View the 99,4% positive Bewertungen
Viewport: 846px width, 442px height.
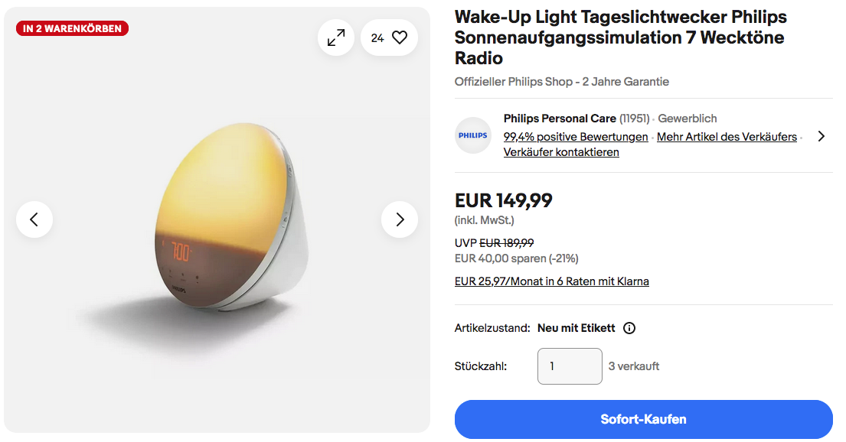tap(576, 137)
